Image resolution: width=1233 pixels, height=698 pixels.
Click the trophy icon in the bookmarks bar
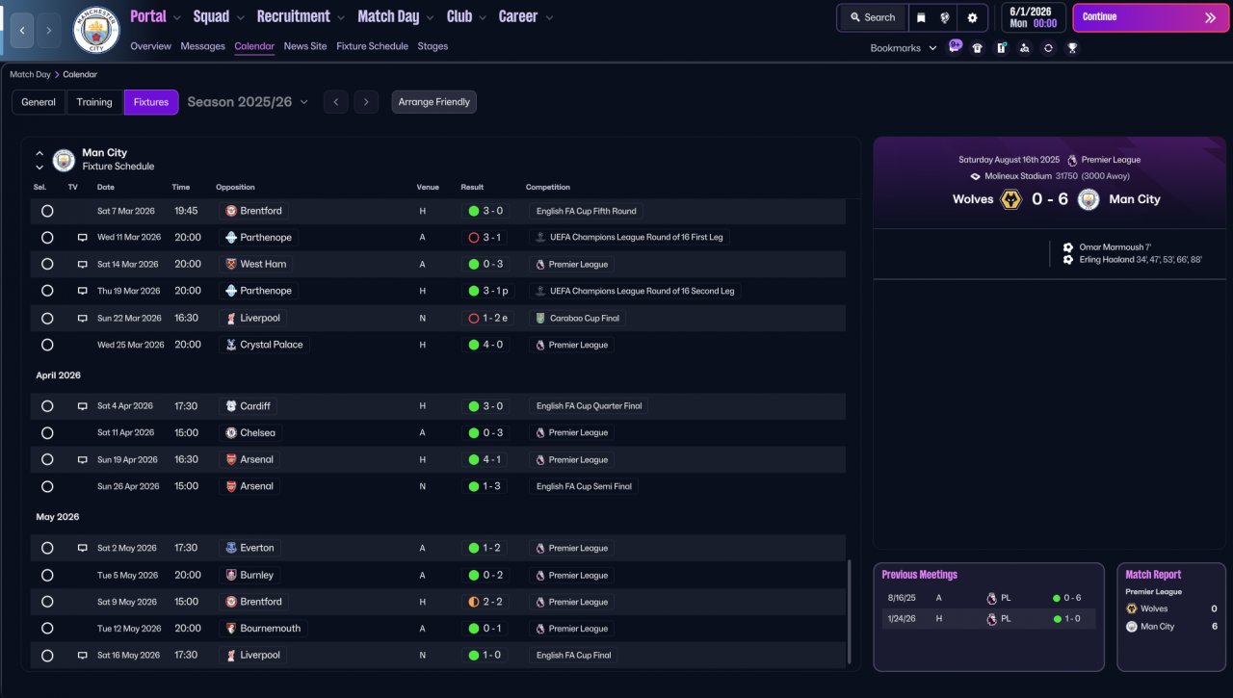pyautogui.click(x=1072, y=48)
